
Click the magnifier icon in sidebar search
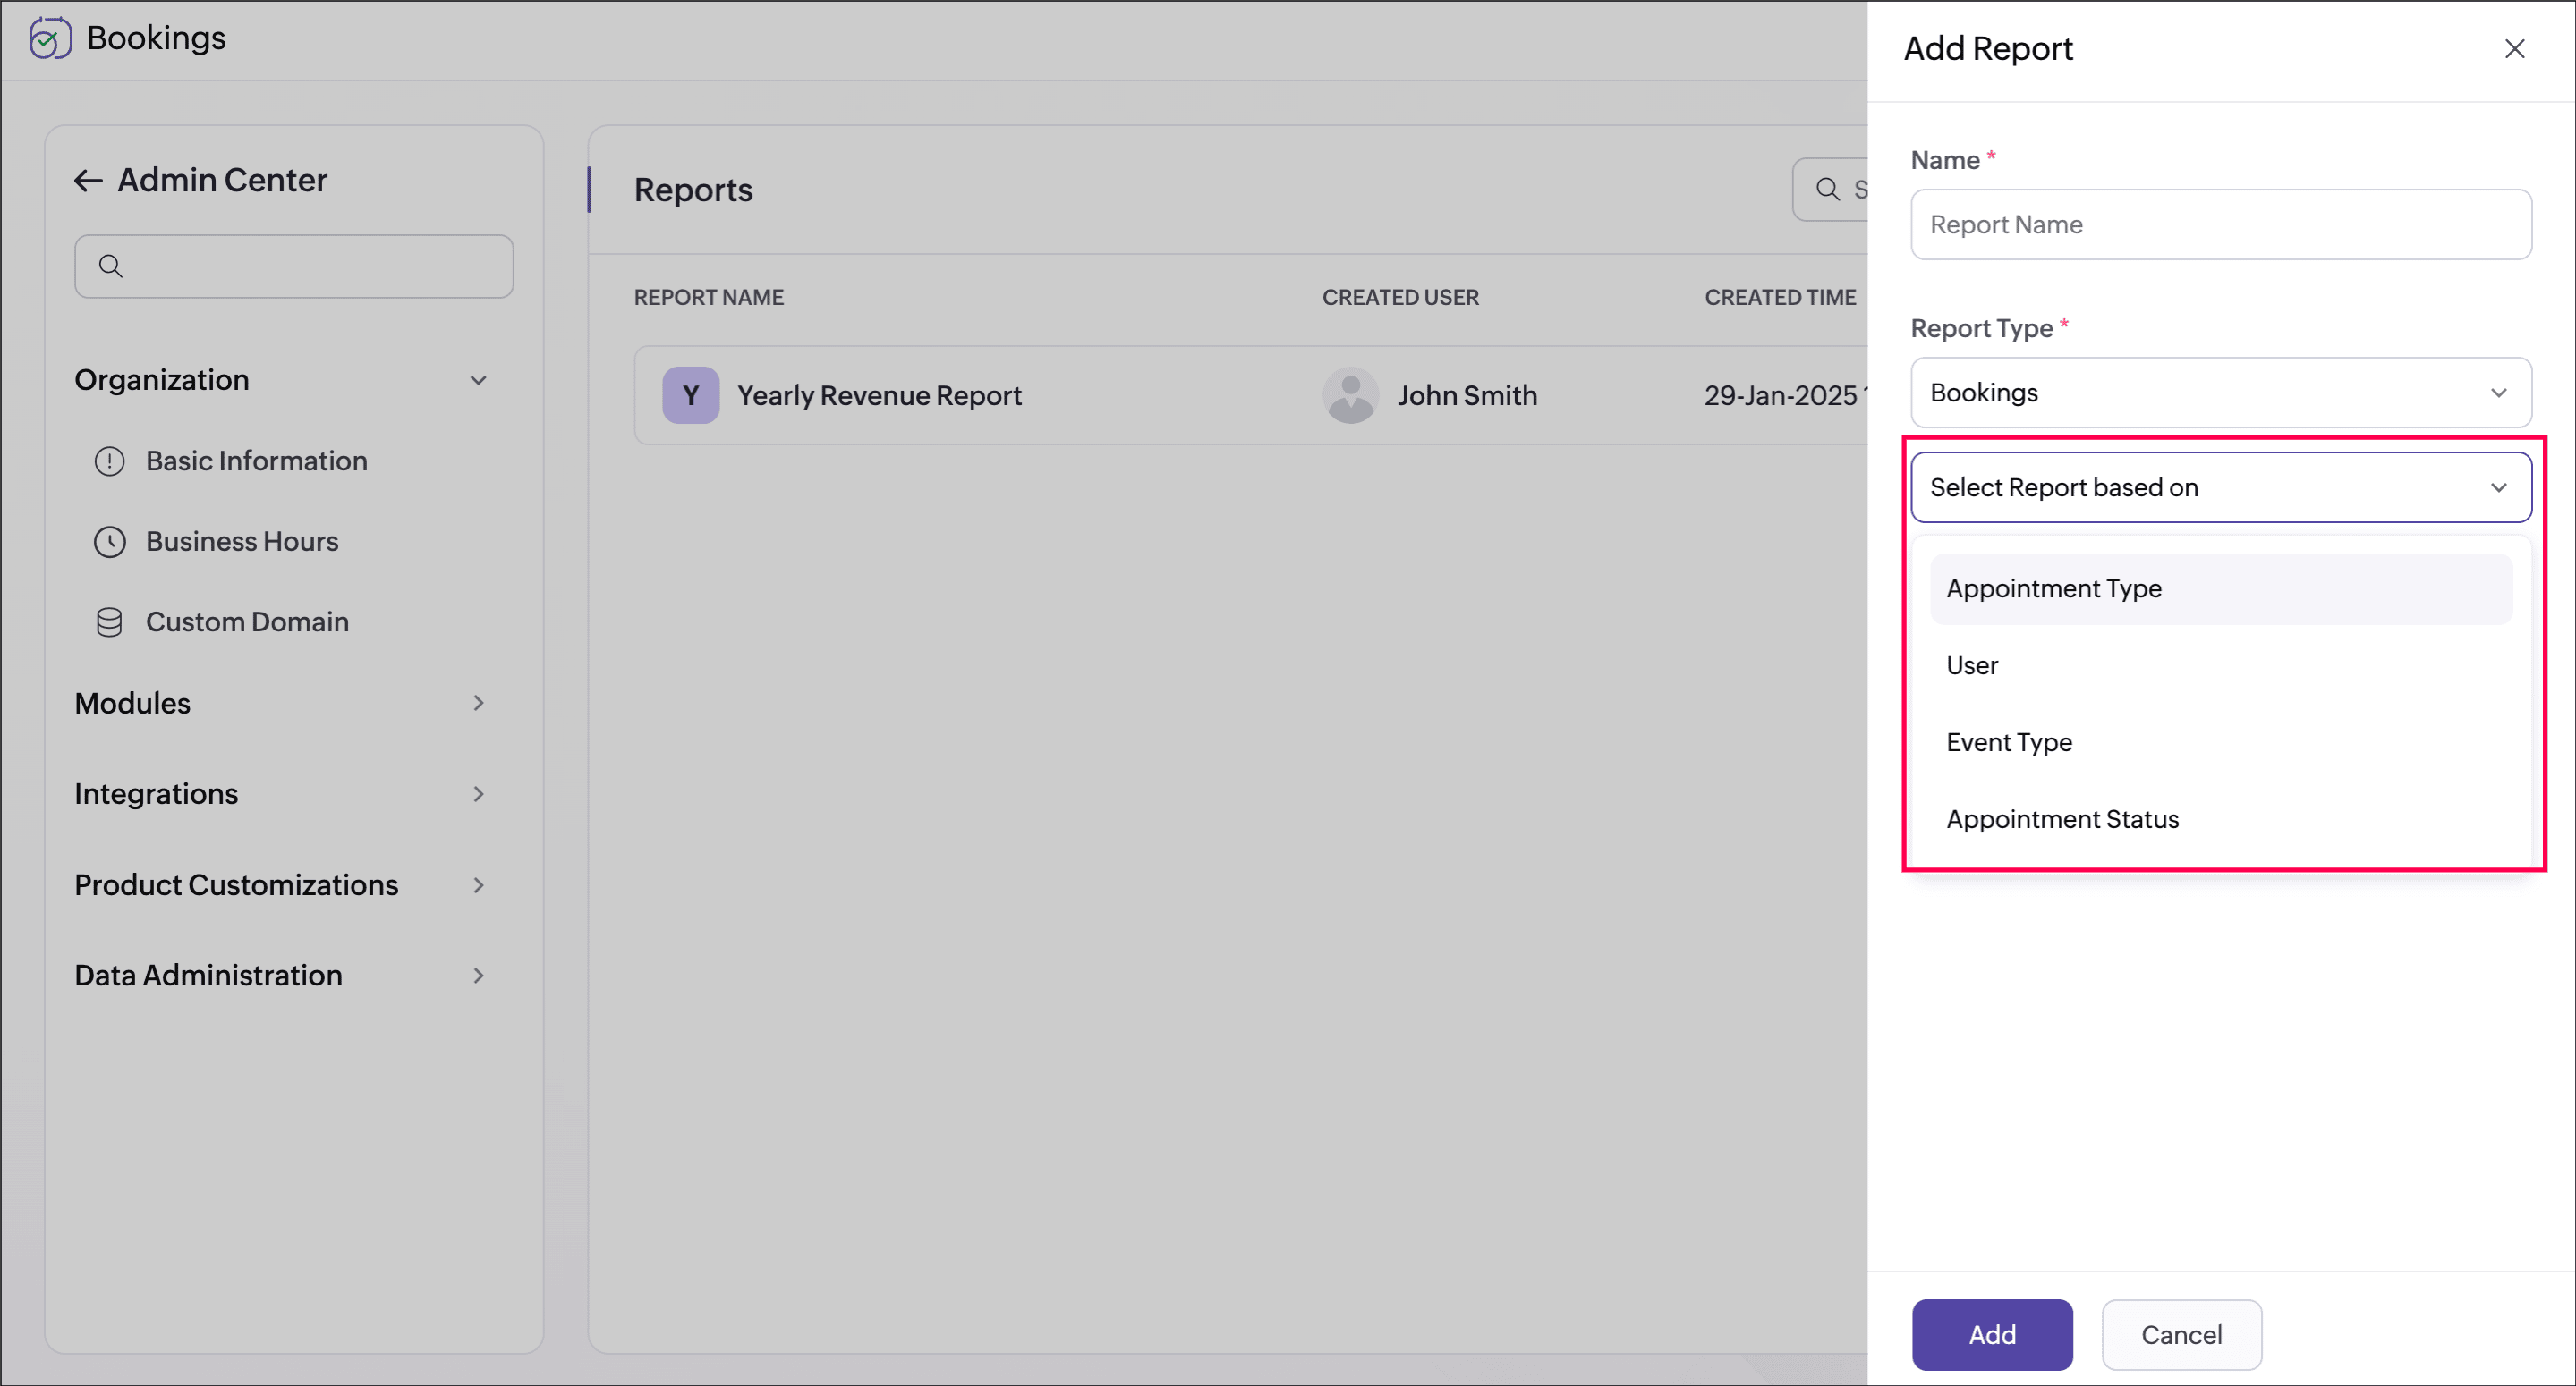(x=111, y=266)
